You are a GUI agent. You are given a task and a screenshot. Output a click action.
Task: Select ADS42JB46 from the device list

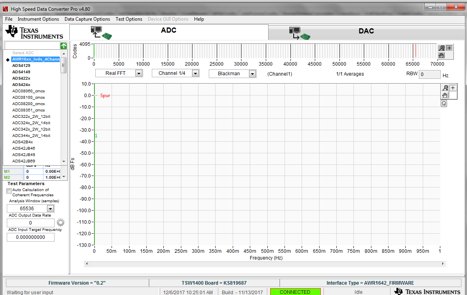click(24, 148)
